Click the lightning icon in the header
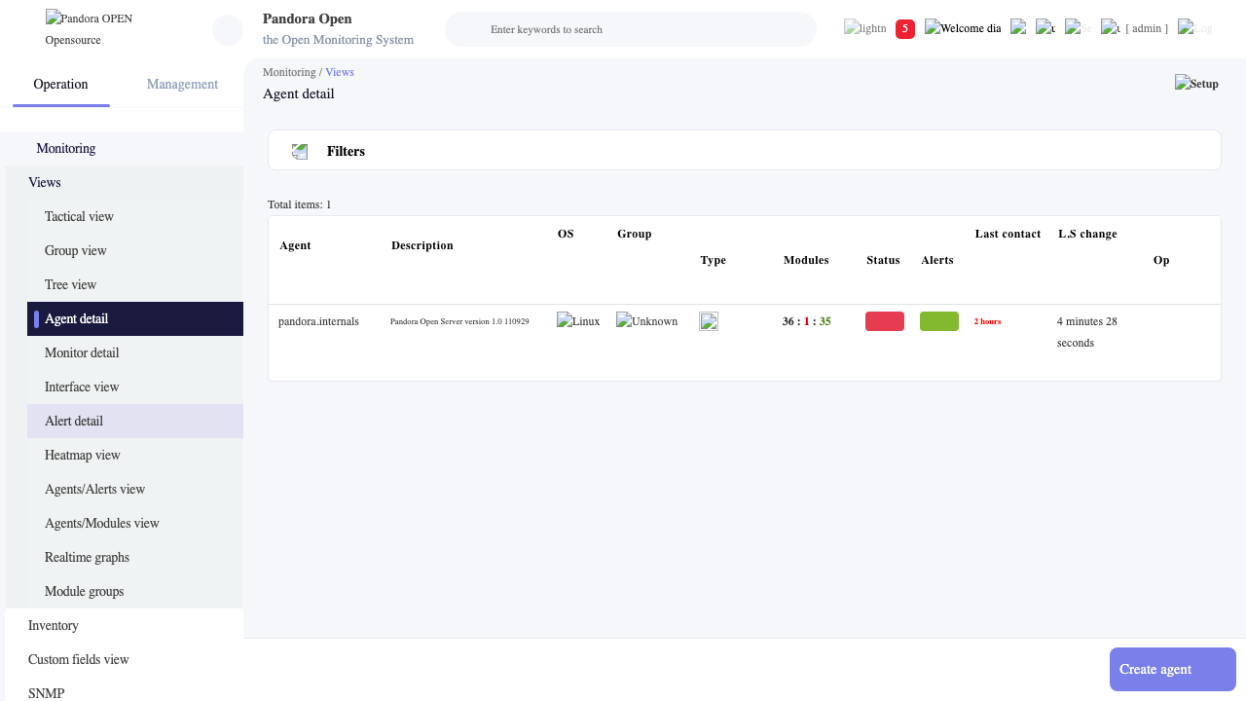This screenshot has height=701, width=1246. tap(865, 28)
